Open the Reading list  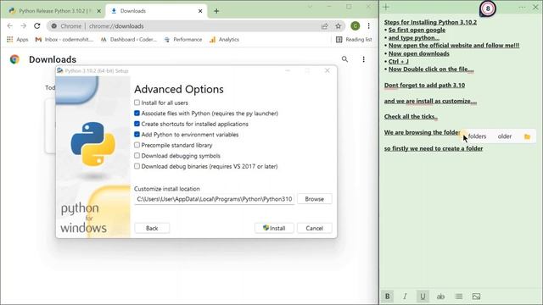354,40
